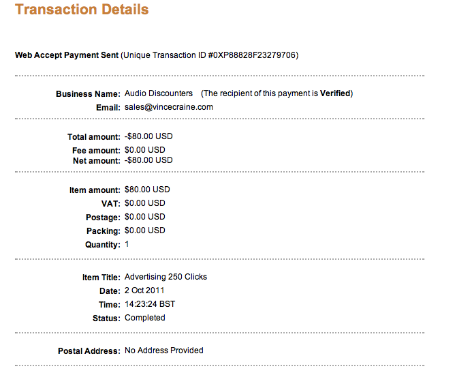Click the sales@vincecraine.com email address
The height and width of the screenshot is (373, 457).
[x=169, y=107]
